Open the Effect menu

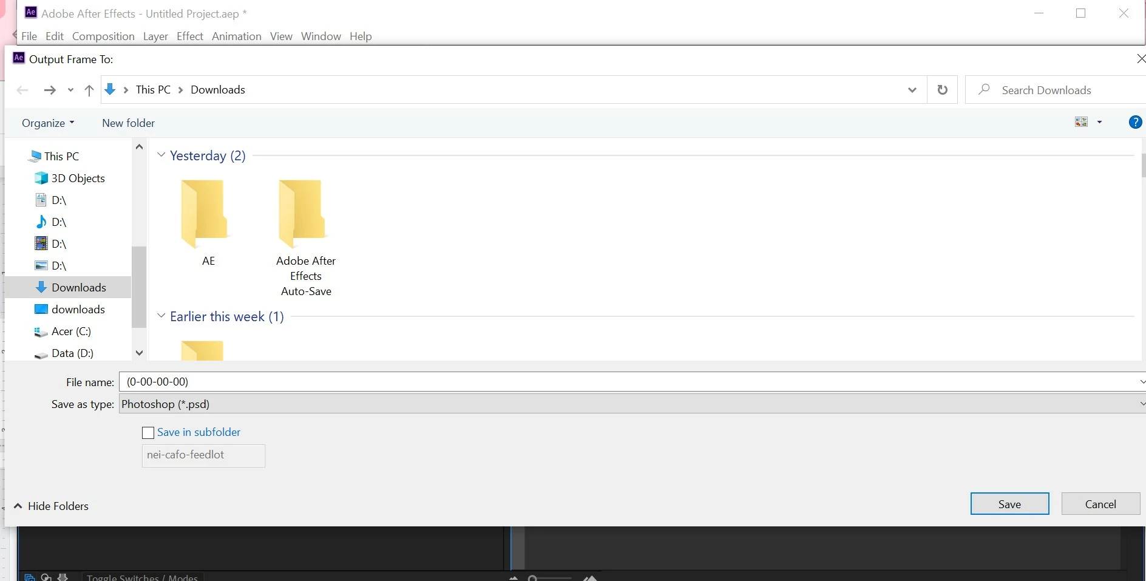point(190,36)
